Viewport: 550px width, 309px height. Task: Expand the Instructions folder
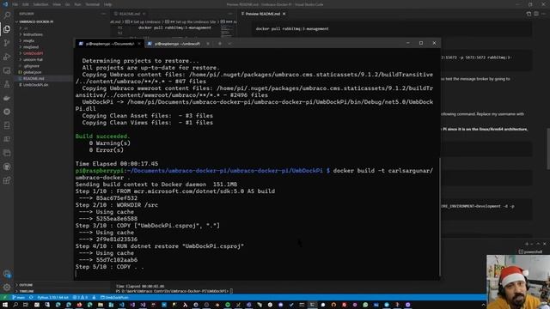pyautogui.click(x=33, y=34)
